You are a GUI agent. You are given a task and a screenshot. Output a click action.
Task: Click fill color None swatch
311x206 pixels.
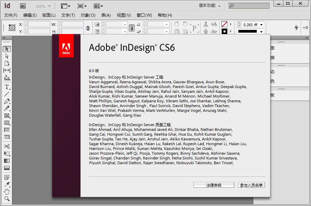224,24
